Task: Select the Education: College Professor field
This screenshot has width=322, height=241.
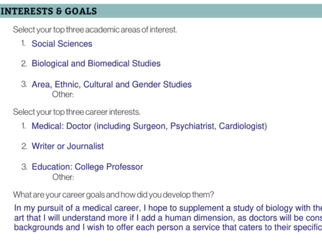Action: point(87,167)
